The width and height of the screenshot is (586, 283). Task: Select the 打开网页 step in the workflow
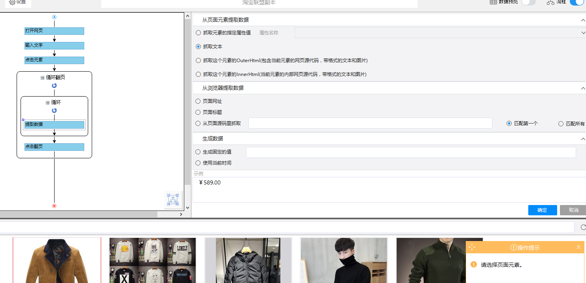(x=54, y=31)
